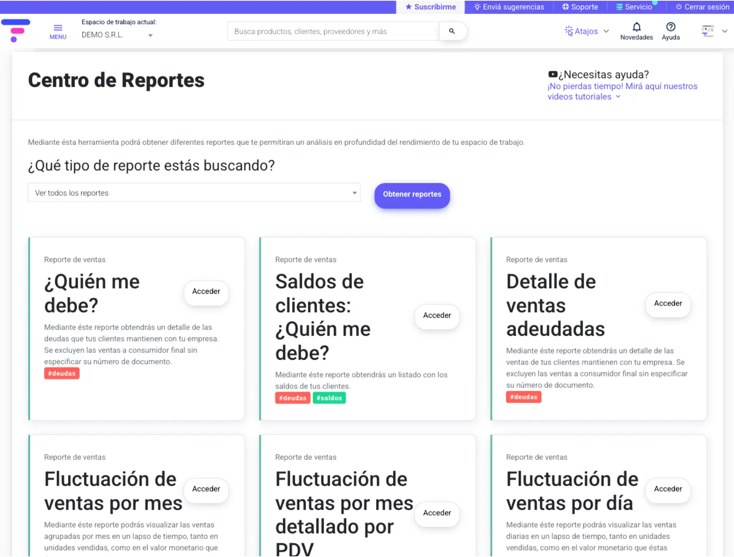Click the Centro de Reportes heading
The width and height of the screenshot is (734, 557).
click(x=116, y=80)
